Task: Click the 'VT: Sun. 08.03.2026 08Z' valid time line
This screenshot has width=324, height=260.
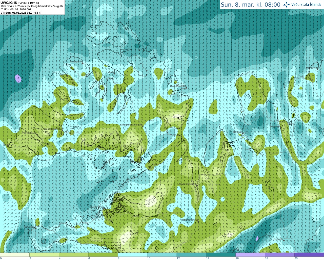Action: pyautogui.click(x=16, y=13)
